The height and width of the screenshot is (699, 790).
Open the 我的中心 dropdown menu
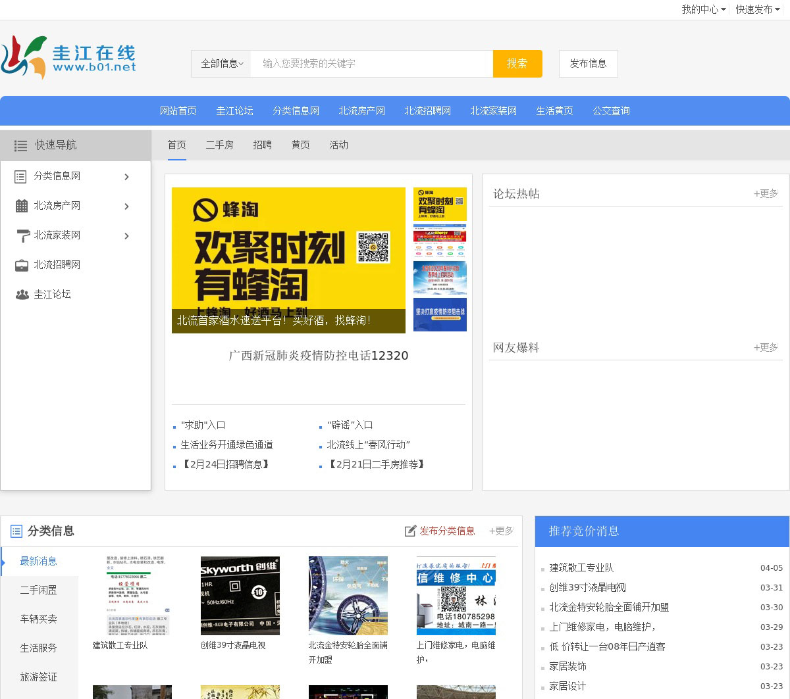pyautogui.click(x=703, y=9)
